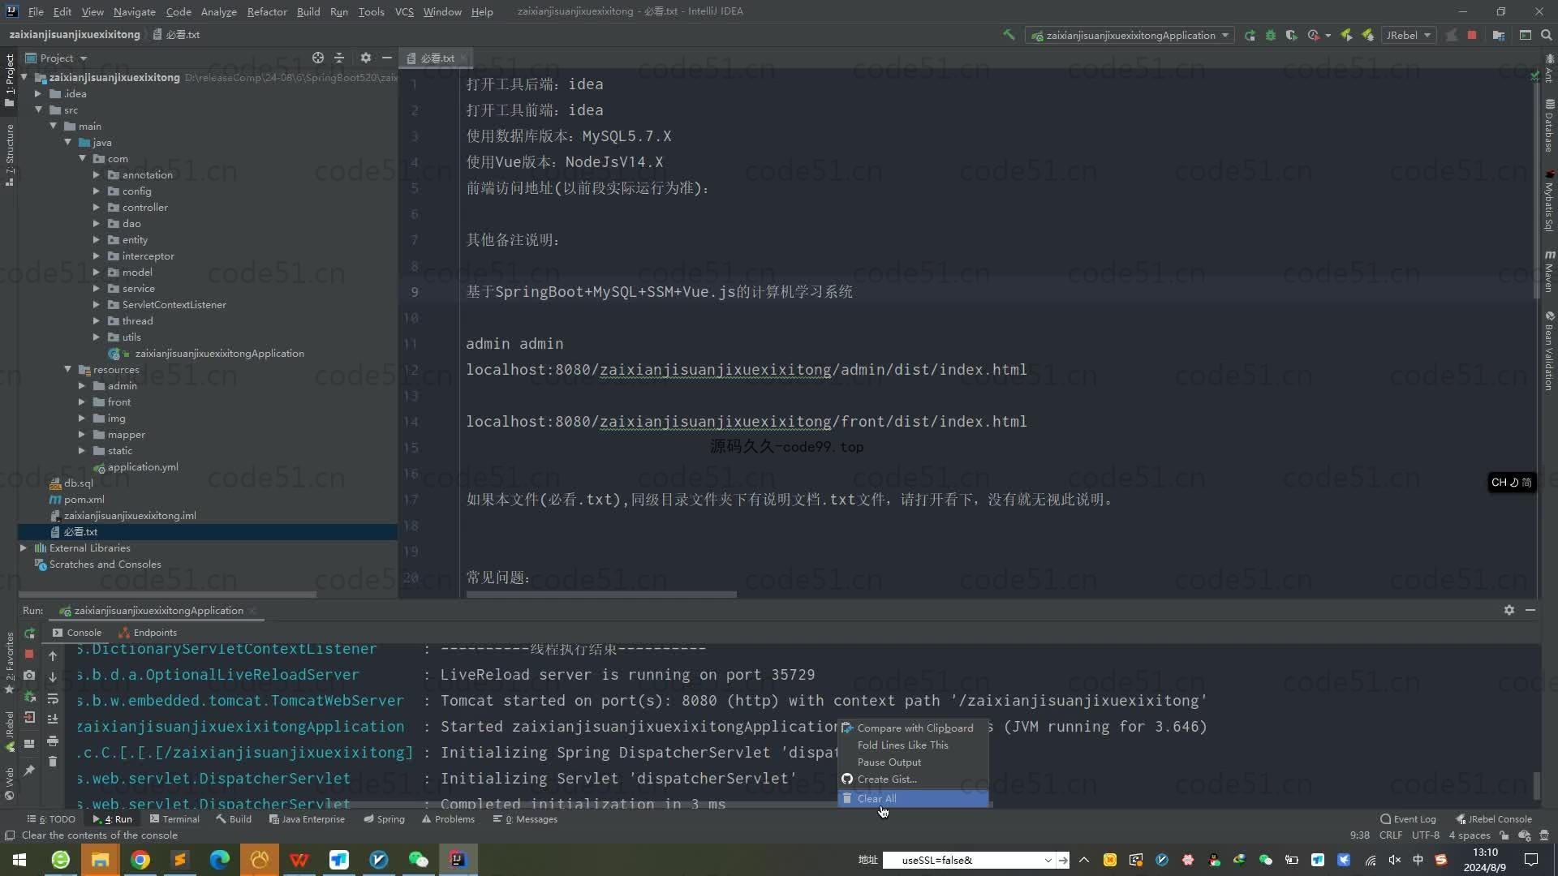The width and height of the screenshot is (1558, 876).
Task: Click the print icon in console toolbar
Action: (x=53, y=741)
